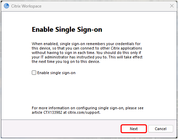Click the 'Citrix Workspace' title bar text
178x139 pixels.
tap(26, 6)
